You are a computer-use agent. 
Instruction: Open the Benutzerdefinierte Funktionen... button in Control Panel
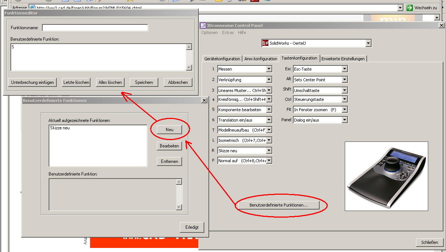point(278,205)
